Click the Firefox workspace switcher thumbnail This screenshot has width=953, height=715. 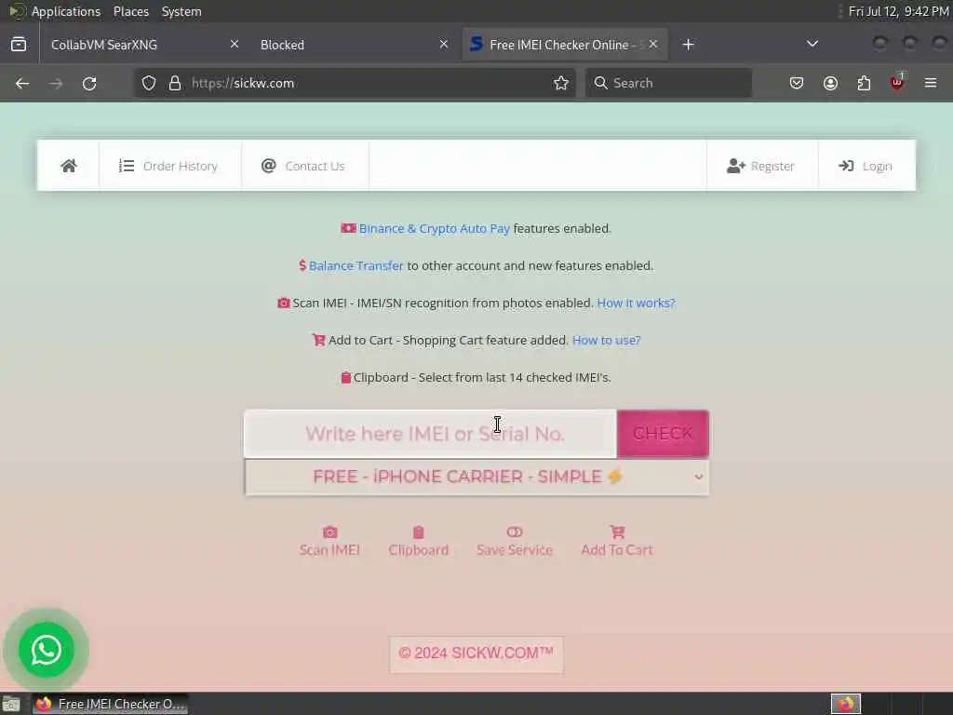click(846, 704)
